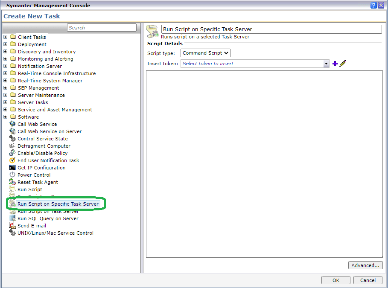Expand the Software folder node
The image size is (388, 288).
click(x=6, y=117)
